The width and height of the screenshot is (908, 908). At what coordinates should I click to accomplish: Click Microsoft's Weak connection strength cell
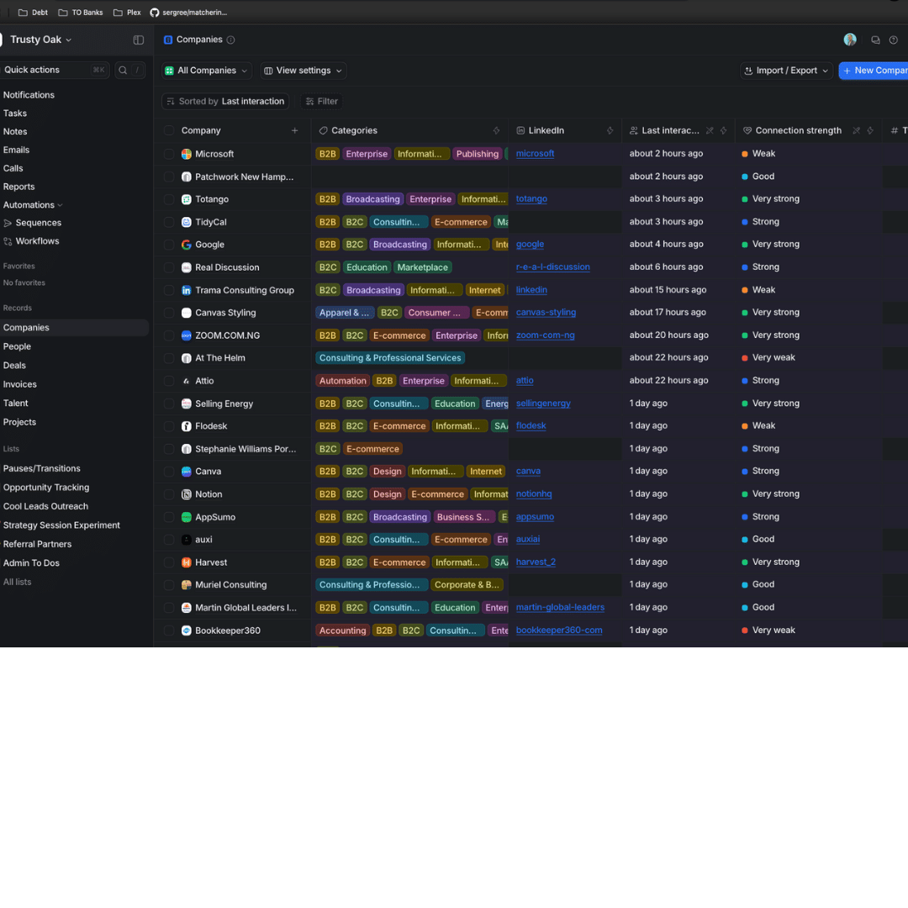click(808, 154)
